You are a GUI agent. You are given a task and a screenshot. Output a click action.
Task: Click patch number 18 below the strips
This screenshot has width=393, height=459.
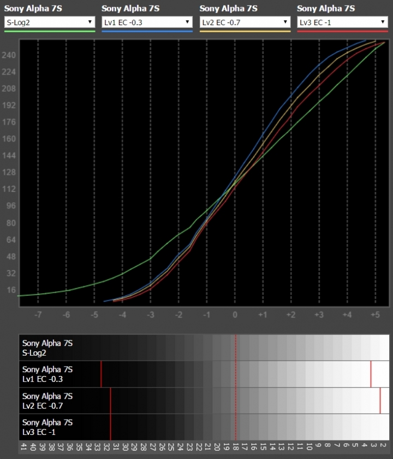(235, 447)
